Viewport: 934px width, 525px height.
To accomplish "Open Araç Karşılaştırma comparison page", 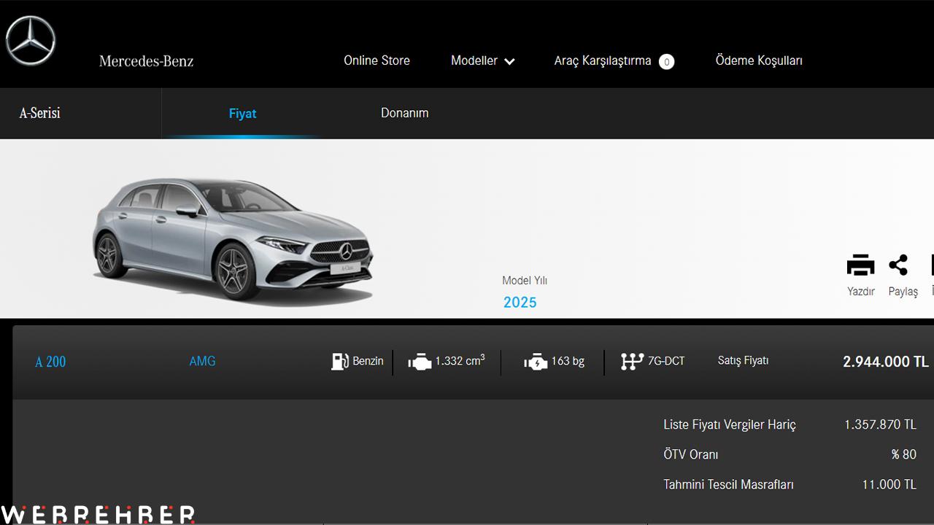I will click(x=603, y=61).
